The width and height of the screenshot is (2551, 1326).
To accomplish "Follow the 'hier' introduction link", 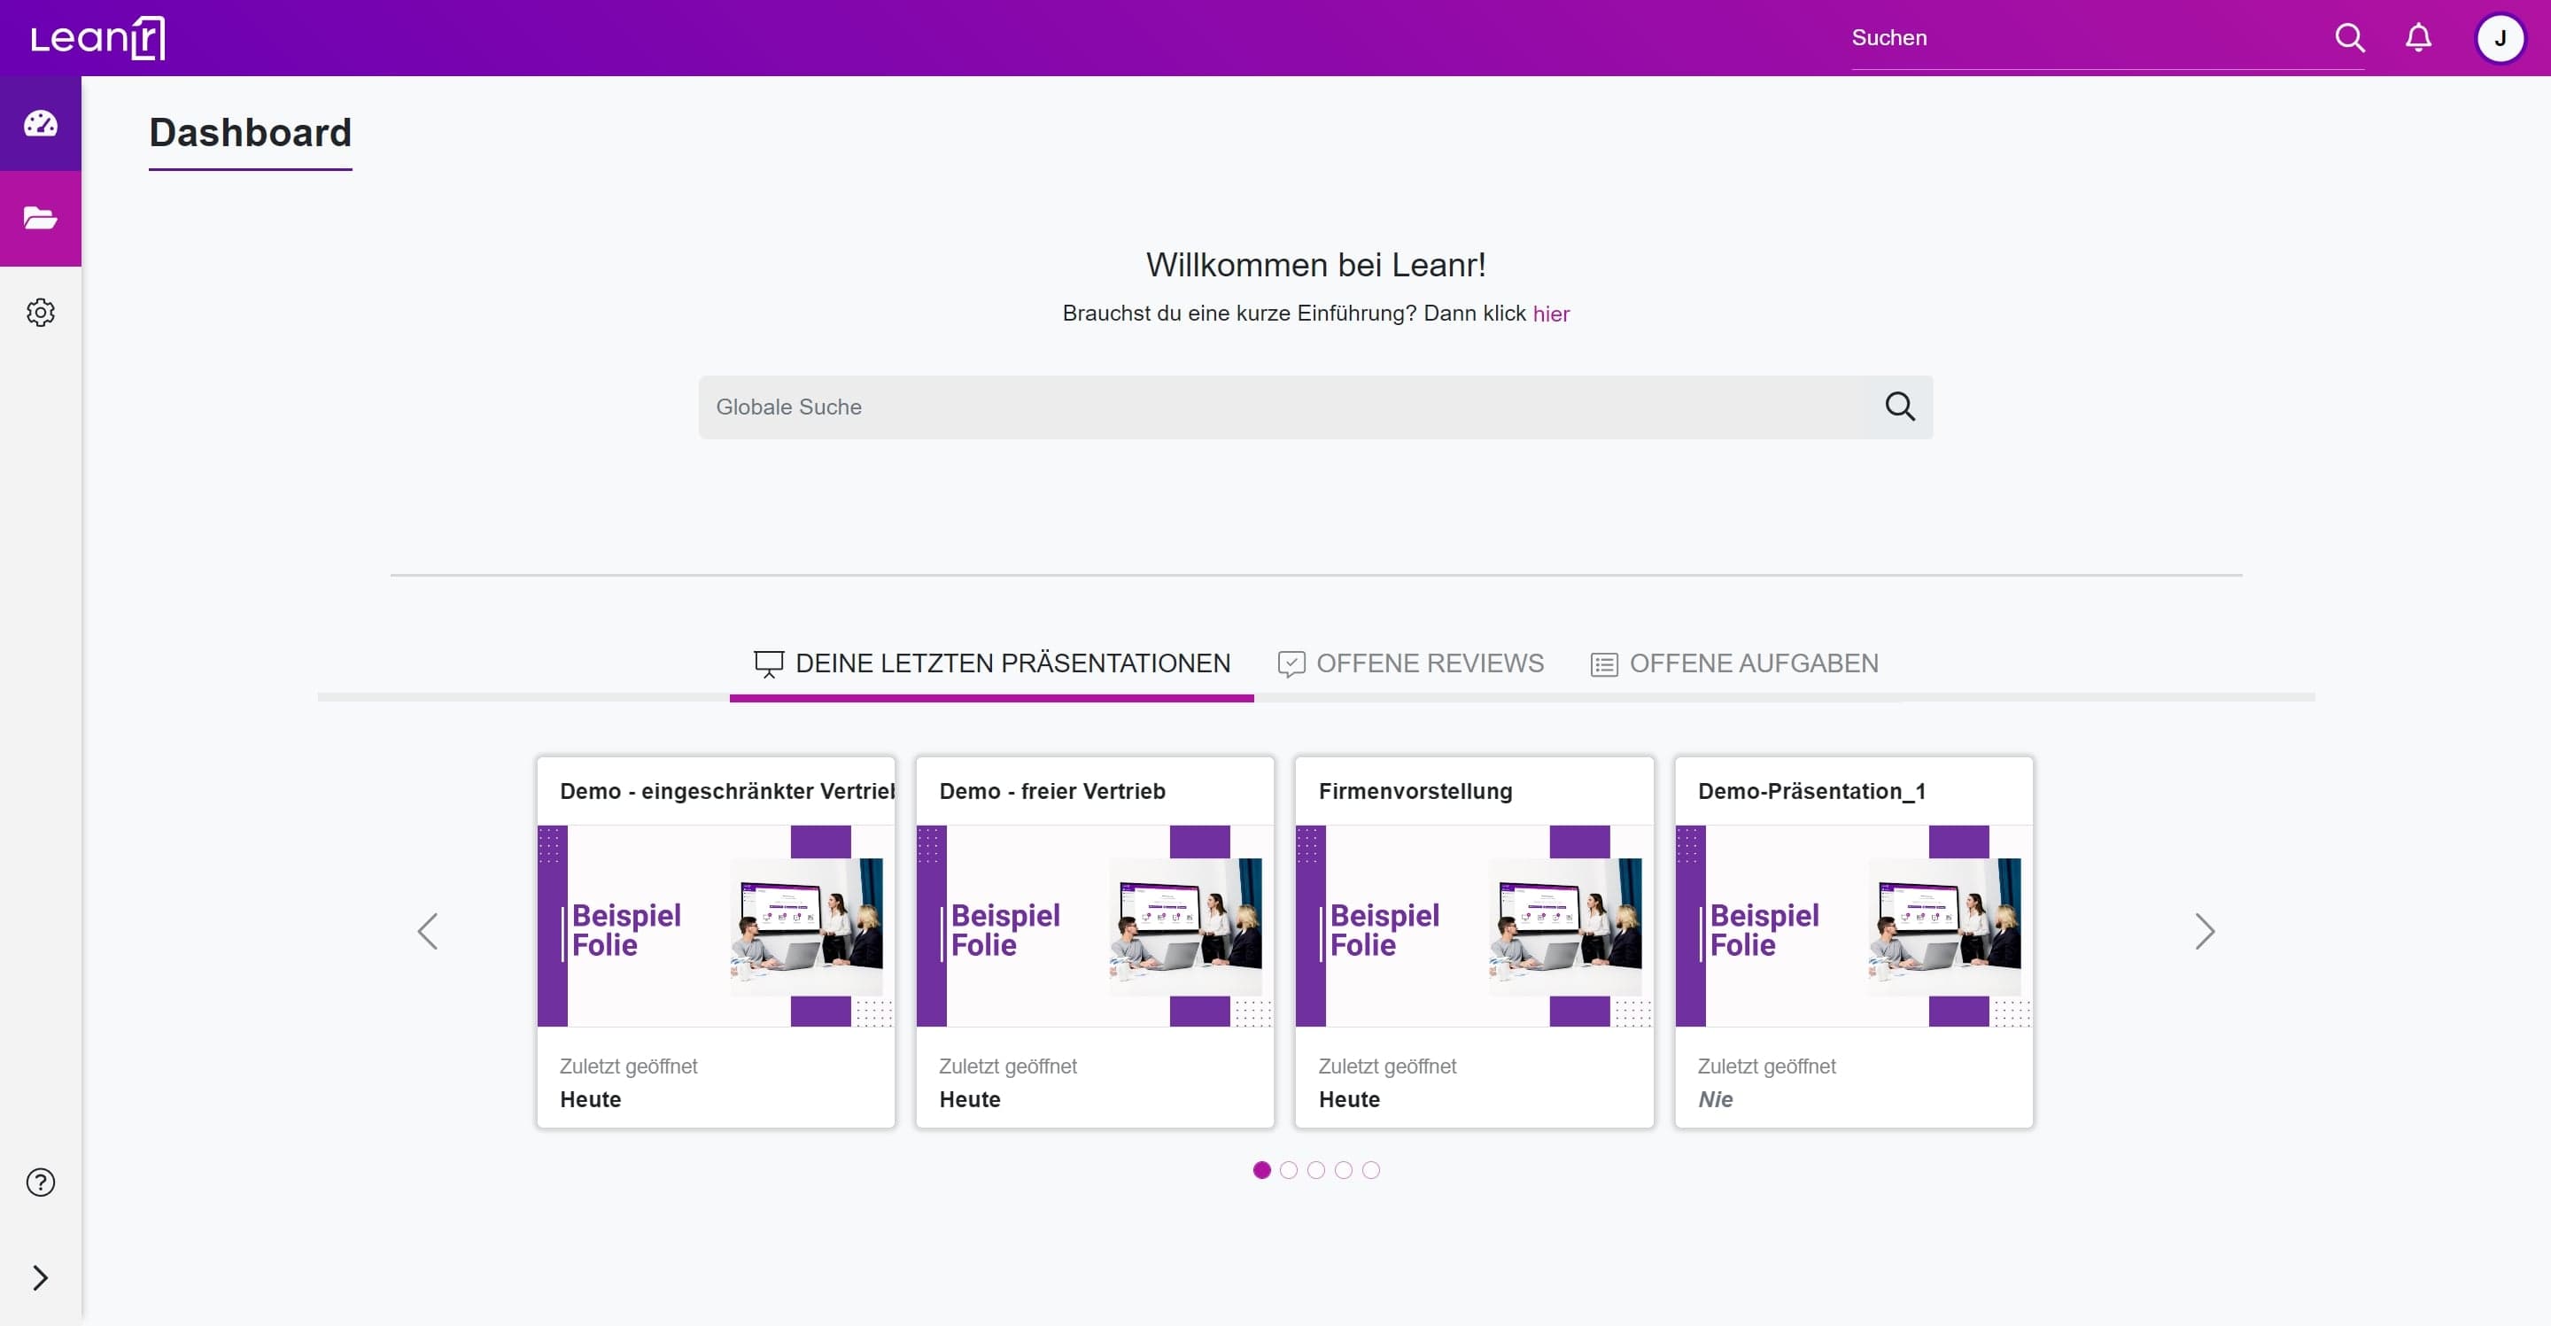I will point(1551,313).
